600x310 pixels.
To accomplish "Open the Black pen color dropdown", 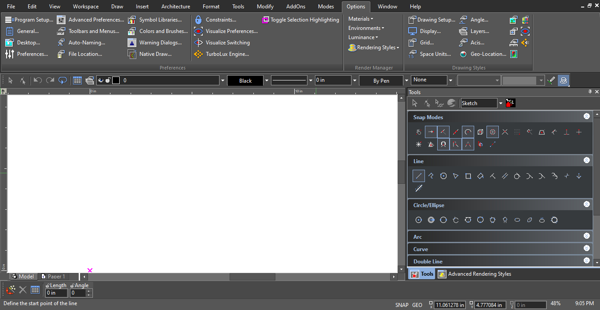I will (x=267, y=81).
